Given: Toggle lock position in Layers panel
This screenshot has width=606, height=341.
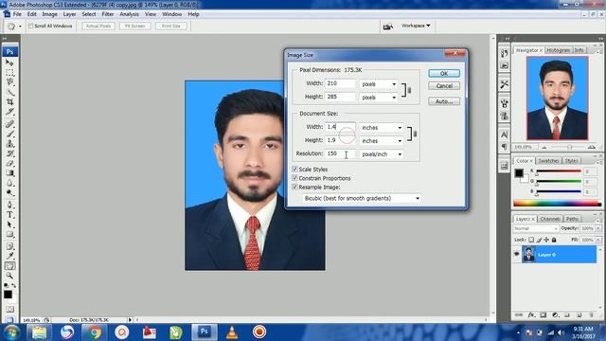Looking at the screenshot, I should pyautogui.click(x=546, y=240).
